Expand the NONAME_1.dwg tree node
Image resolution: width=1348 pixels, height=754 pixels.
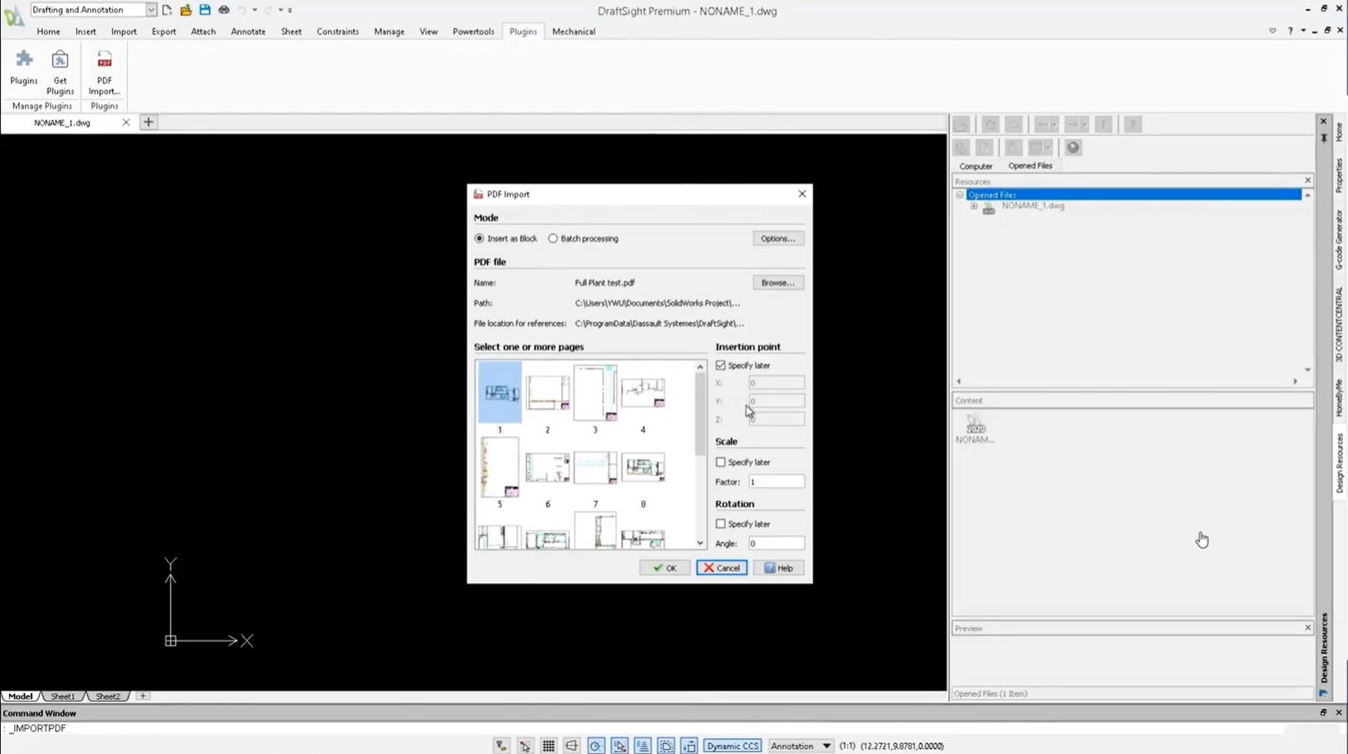974,207
